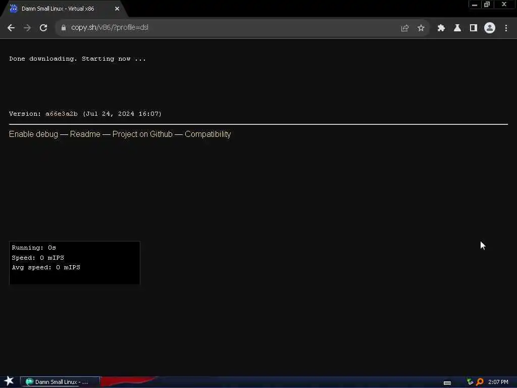
Task: Restore down the browser window
Action: pos(487,5)
